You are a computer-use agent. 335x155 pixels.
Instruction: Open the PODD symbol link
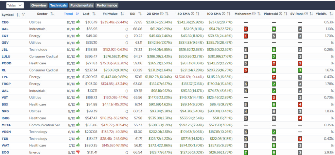pos(6,63)
